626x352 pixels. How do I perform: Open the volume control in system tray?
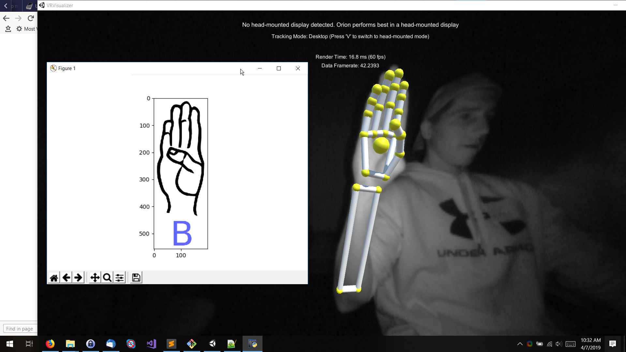coord(559,344)
